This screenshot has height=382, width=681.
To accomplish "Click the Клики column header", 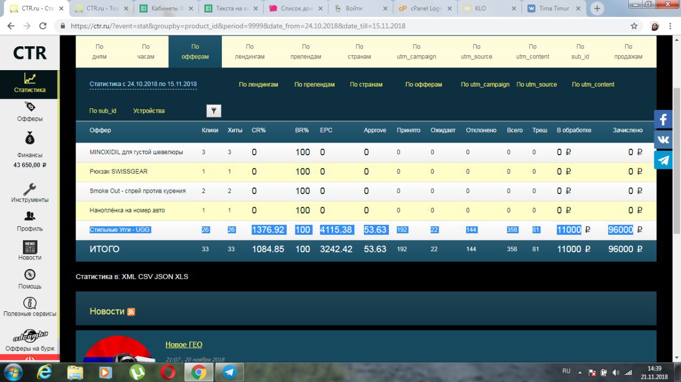I will (x=210, y=130).
